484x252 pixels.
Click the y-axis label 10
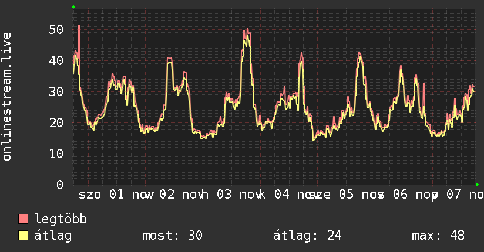pos(56,154)
